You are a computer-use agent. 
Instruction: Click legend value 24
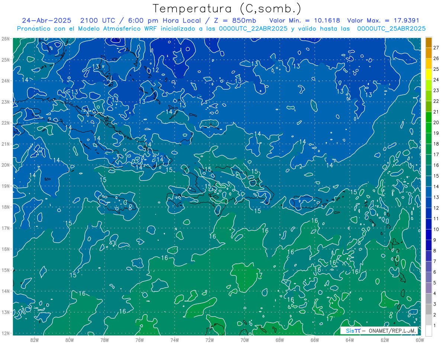[x=436, y=80]
